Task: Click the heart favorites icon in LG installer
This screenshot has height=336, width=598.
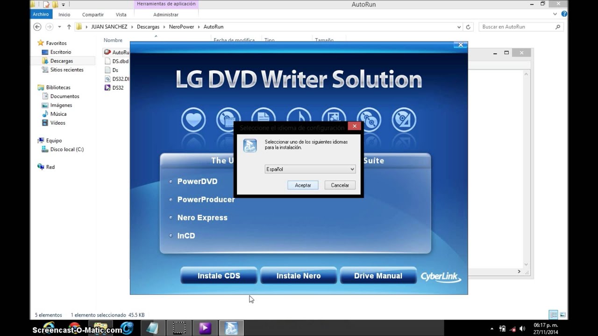Action: click(193, 119)
